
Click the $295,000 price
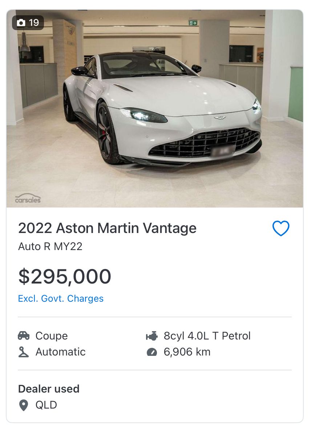click(65, 277)
